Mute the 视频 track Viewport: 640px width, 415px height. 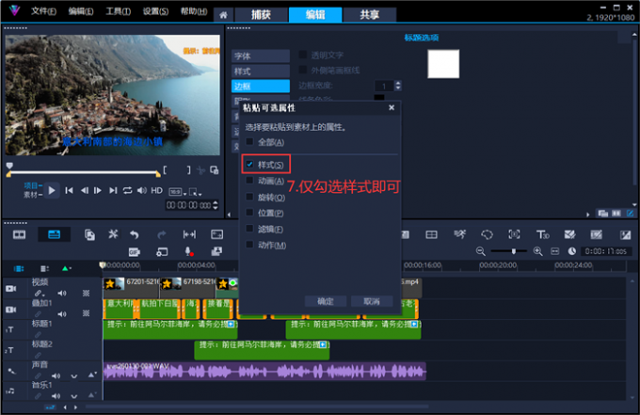click(61, 293)
